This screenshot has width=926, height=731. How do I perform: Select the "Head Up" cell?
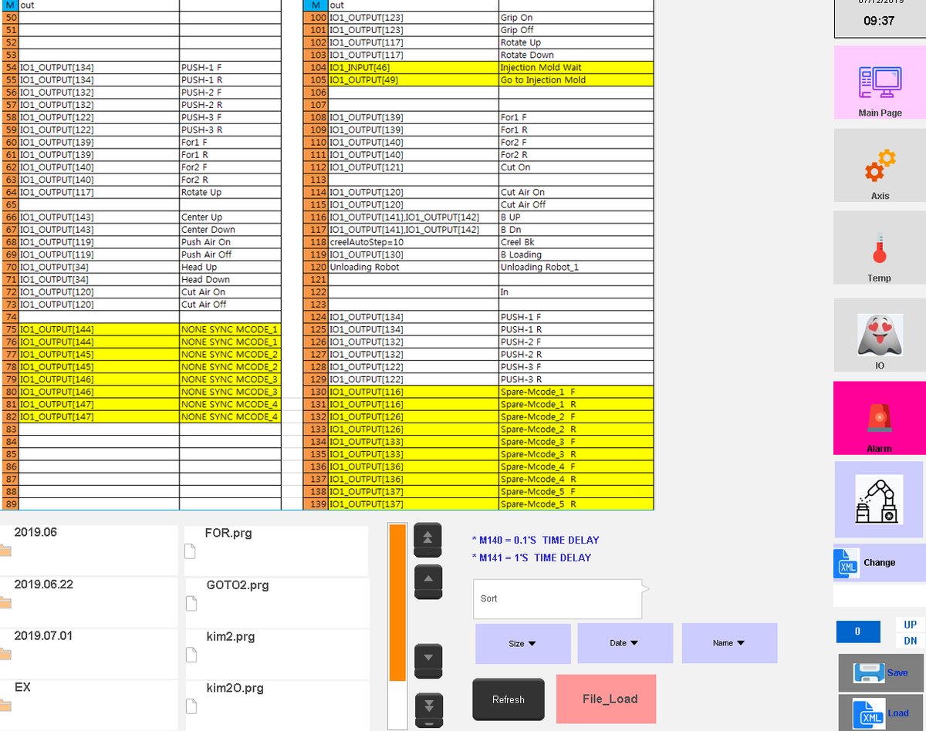pyautogui.click(x=230, y=267)
